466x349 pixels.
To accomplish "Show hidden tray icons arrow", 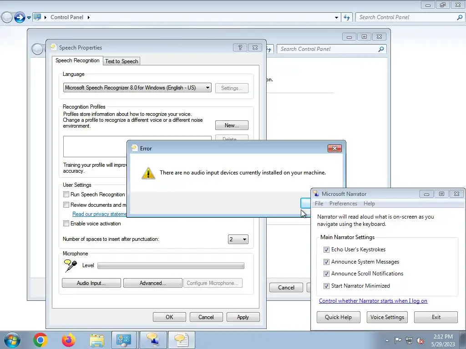I will coord(387,340).
